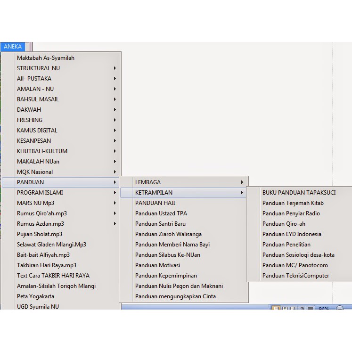This screenshot has height=352, width=352.
Task: Select PANDUAN HAJI from submenu
Action: (x=155, y=203)
